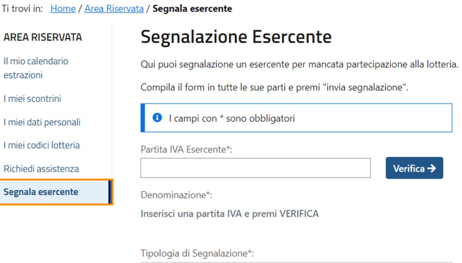The width and height of the screenshot is (462, 263).
Task: Click the blue info icon in the notice box
Action: coord(157,118)
